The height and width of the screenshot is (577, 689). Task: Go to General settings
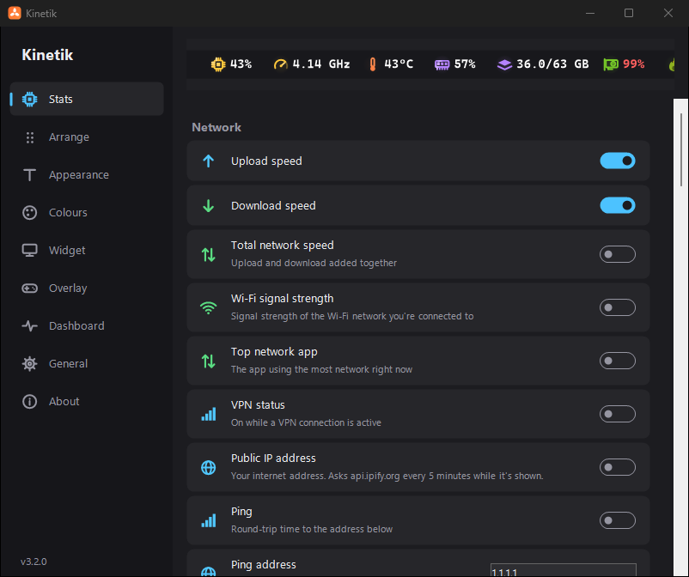pyautogui.click(x=87, y=363)
